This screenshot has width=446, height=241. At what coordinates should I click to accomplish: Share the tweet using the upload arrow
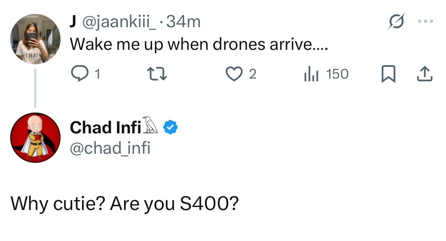tap(424, 74)
